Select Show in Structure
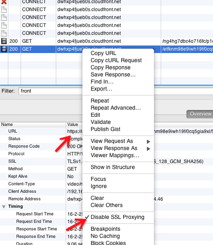This screenshot has width=213, height=245. click(x=113, y=167)
